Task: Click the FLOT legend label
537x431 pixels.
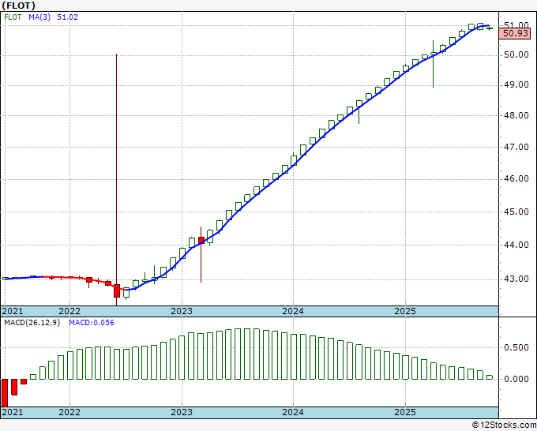Action: (13, 17)
